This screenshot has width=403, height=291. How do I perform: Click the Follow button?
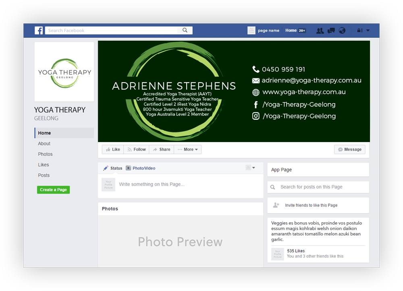(136, 149)
